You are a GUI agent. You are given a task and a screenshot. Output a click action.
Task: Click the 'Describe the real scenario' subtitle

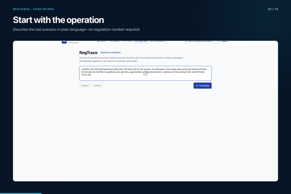click(x=77, y=30)
